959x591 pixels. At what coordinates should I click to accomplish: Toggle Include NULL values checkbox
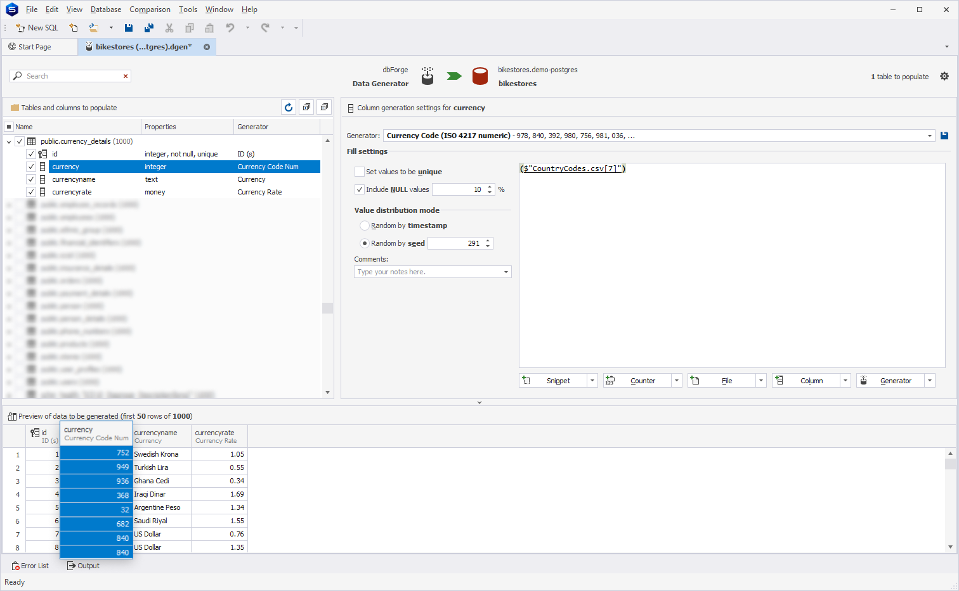[360, 189]
